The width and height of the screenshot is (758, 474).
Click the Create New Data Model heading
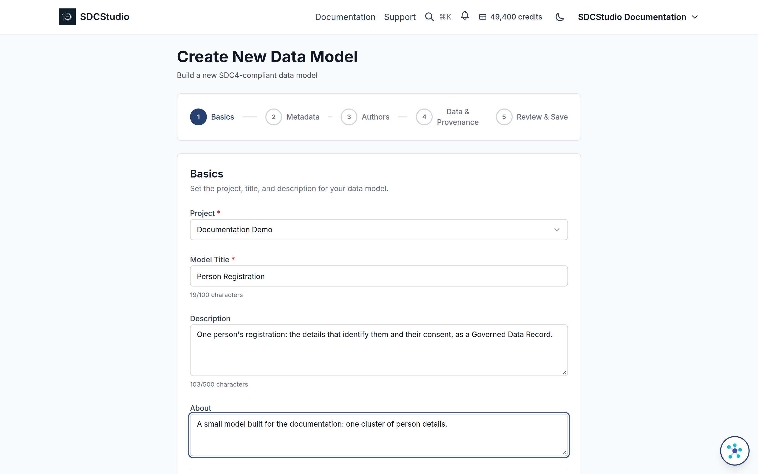pos(267,57)
